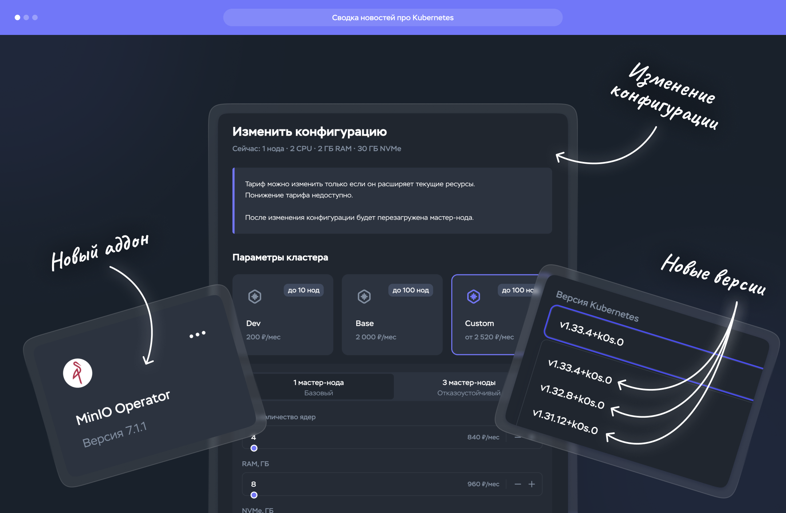Click the Base tariff hexagon icon
The height and width of the screenshot is (513, 786).
pyautogui.click(x=364, y=297)
